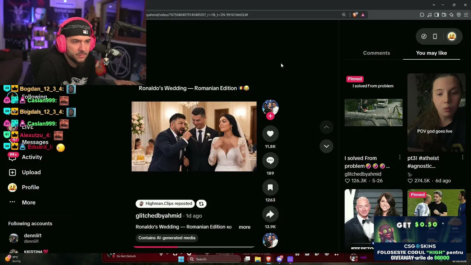Image resolution: width=471 pixels, height=265 pixels.
Task: Open the Following accounts heading
Action: [x=30, y=224]
